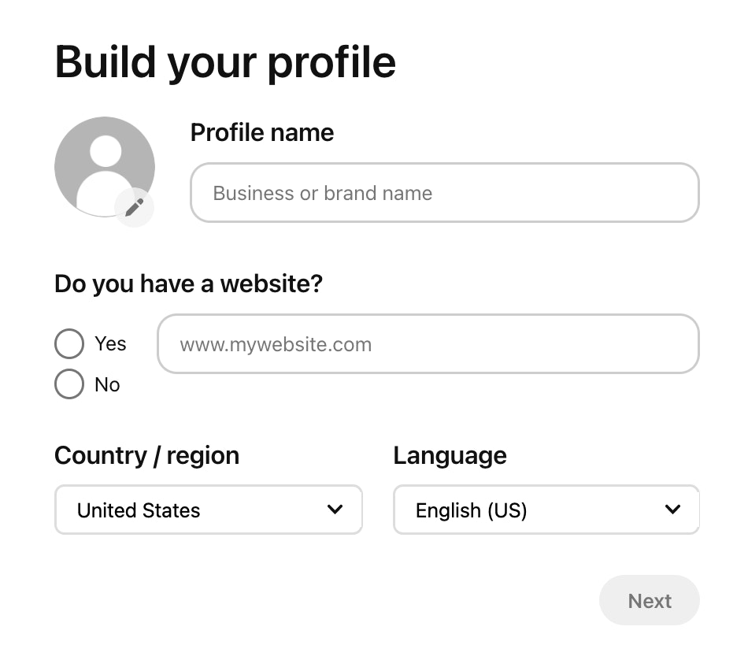Click the "No" label text
Viewport: 748px width, 671px height.
(x=107, y=384)
